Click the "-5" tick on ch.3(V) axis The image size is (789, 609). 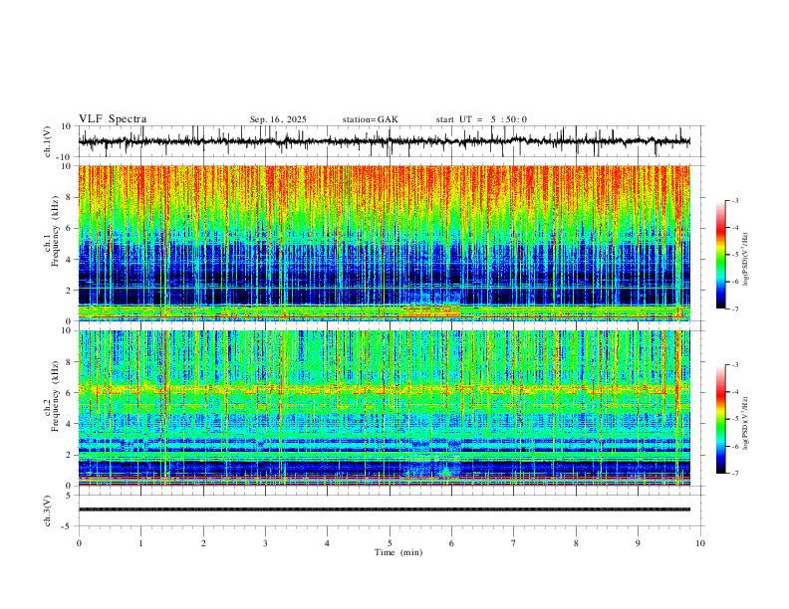(68, 526)
